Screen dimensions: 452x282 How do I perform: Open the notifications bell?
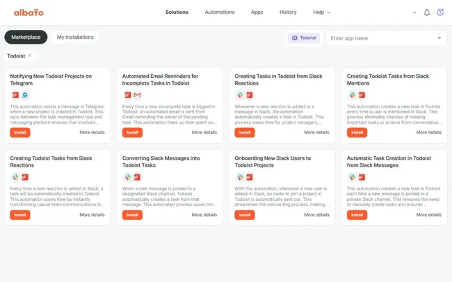427,13
